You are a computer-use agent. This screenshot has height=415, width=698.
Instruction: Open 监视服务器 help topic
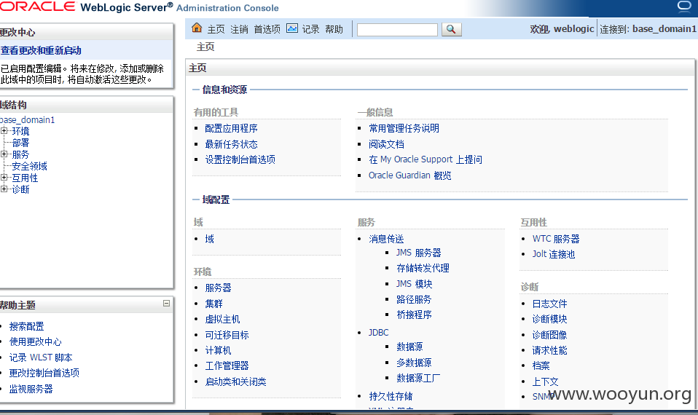(x=31, y=390)
